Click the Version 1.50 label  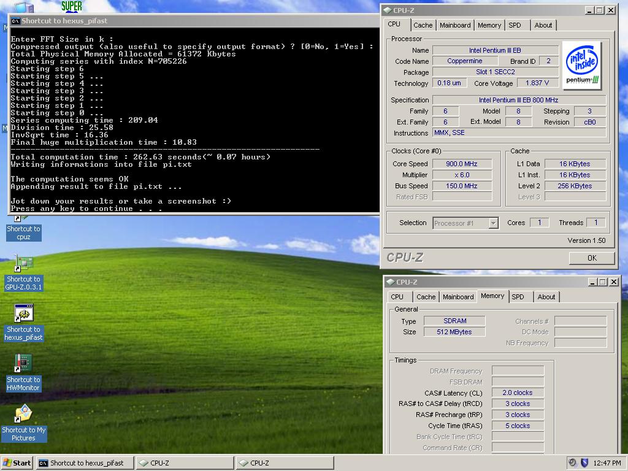click(586, 240)
